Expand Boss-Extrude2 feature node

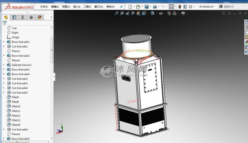(4, 56)
